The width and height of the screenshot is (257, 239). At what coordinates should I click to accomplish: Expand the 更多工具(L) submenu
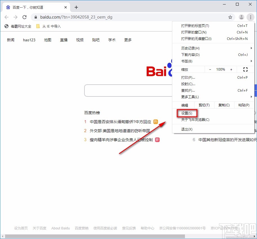[213, 97]
